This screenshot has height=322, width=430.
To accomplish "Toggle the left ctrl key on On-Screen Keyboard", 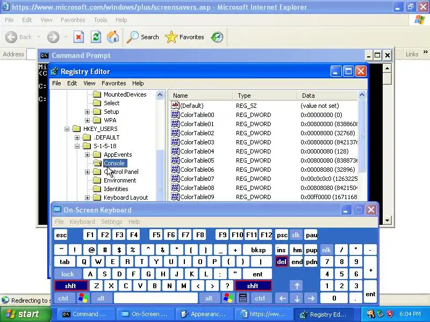I will (63, 298).
